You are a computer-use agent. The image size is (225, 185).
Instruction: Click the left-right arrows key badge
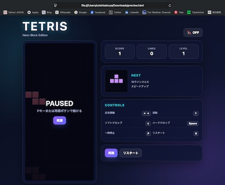tap(146, 113)
